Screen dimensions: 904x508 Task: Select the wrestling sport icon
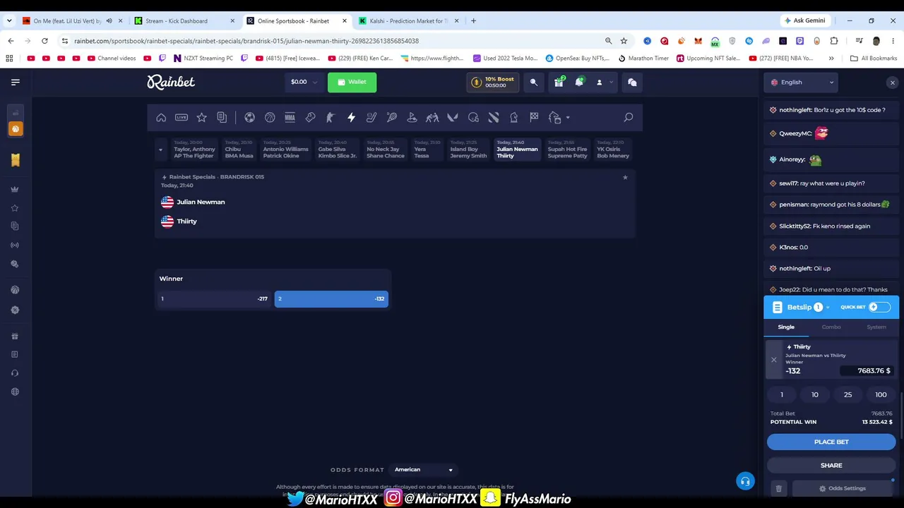point(432,117)
